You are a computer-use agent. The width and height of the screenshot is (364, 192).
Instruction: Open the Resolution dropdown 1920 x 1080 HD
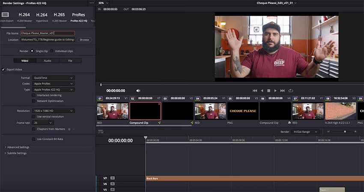(x=53, y=111)
